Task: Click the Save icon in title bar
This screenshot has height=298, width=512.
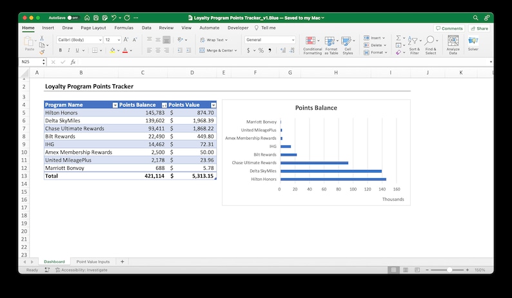Action: click(x=96, y=18)
